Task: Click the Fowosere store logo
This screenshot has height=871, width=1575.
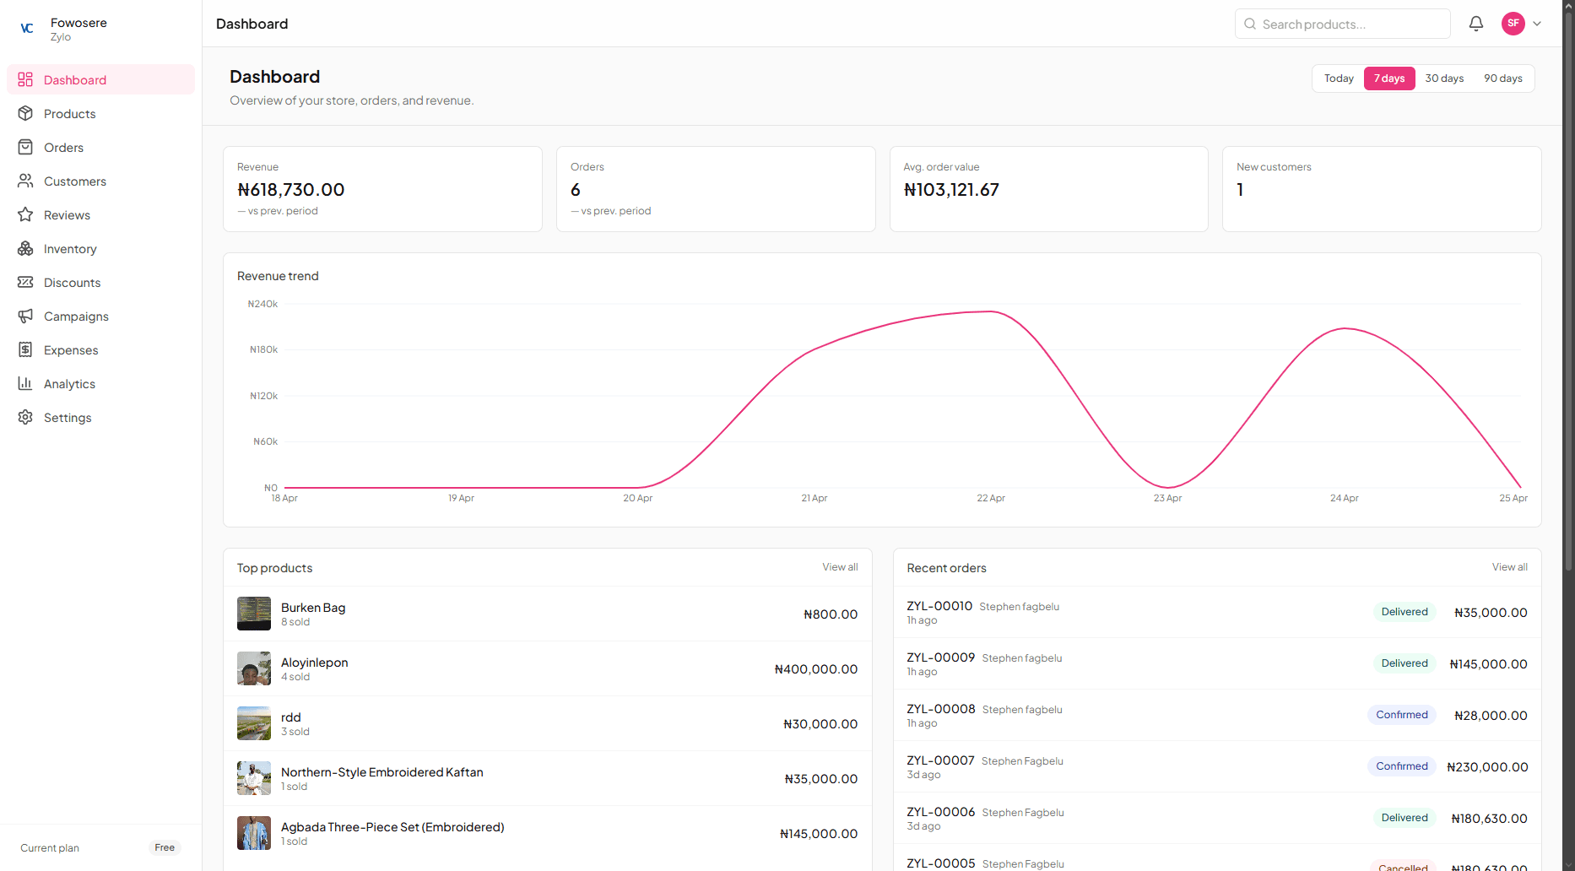Action: (x=27, y=28)
